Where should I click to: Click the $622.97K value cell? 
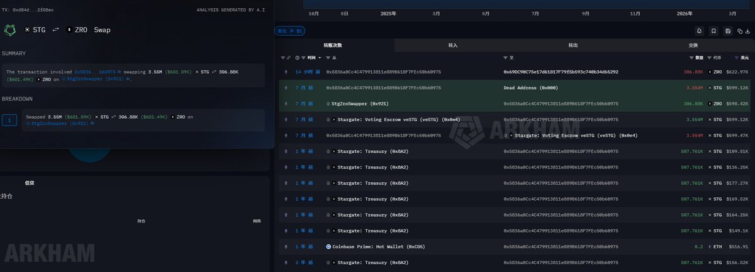point(737,72)
